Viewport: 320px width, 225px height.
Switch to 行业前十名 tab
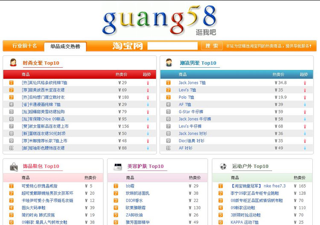pos(24,46)
